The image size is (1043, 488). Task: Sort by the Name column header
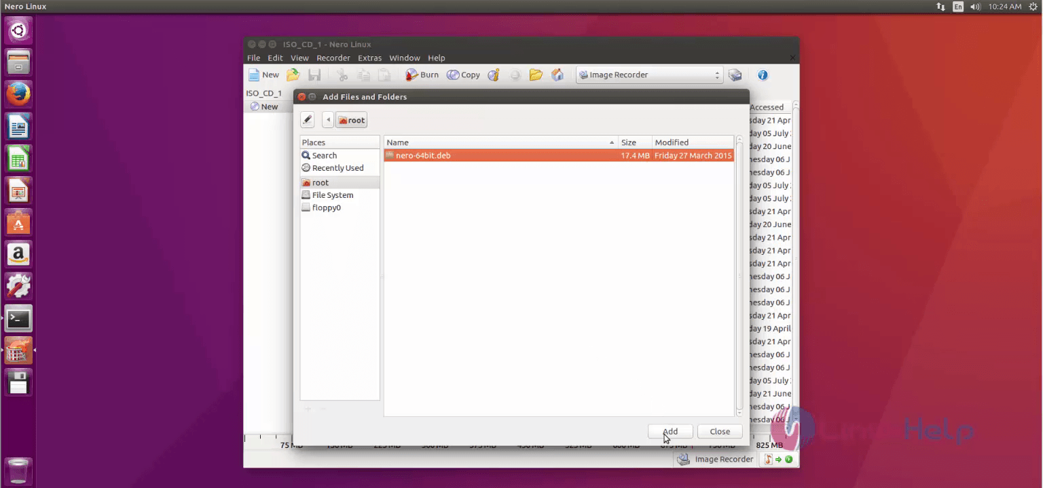pos(500,142)
